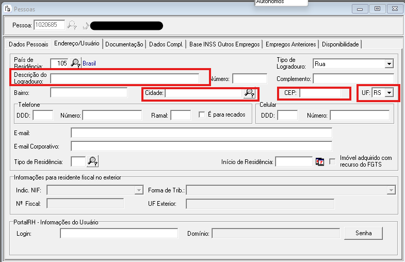Open the Forma de Trib. dropdown

pyautogui.click(x=391, y=190)
